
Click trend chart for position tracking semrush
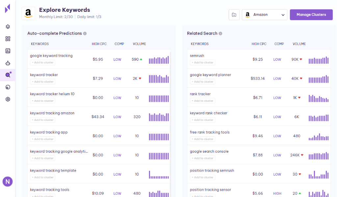[x=319, y=174]
